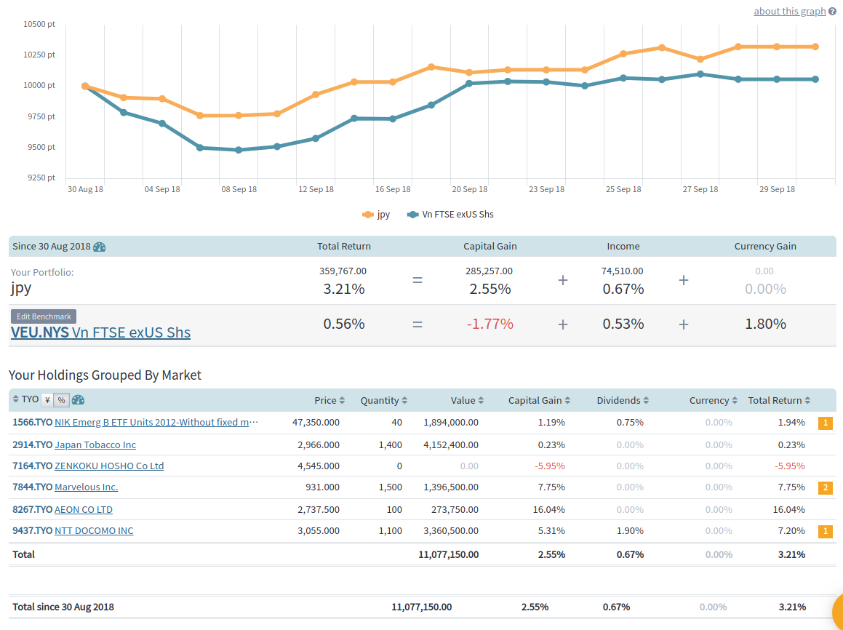Click the help icon beside 'about this graph'
This screenshot has width=843, height=630.
coord(832,11)
